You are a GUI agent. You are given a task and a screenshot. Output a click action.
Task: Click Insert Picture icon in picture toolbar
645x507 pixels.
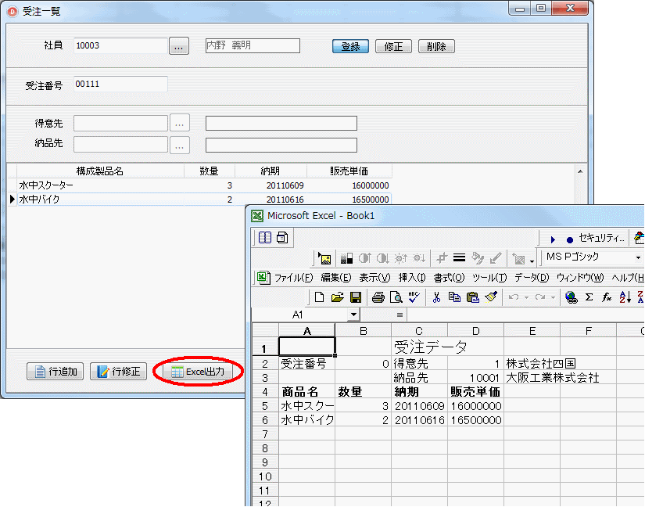(324, 258)
